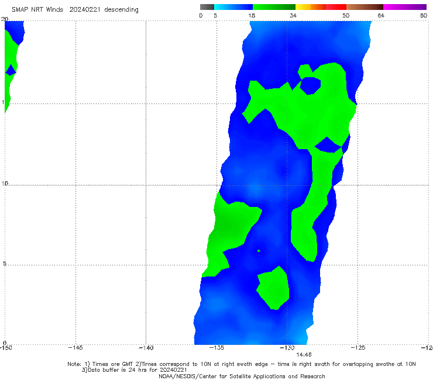Click the 'Data buffer is 24 hrs' note
433x380 pixels.
point(134,370)
